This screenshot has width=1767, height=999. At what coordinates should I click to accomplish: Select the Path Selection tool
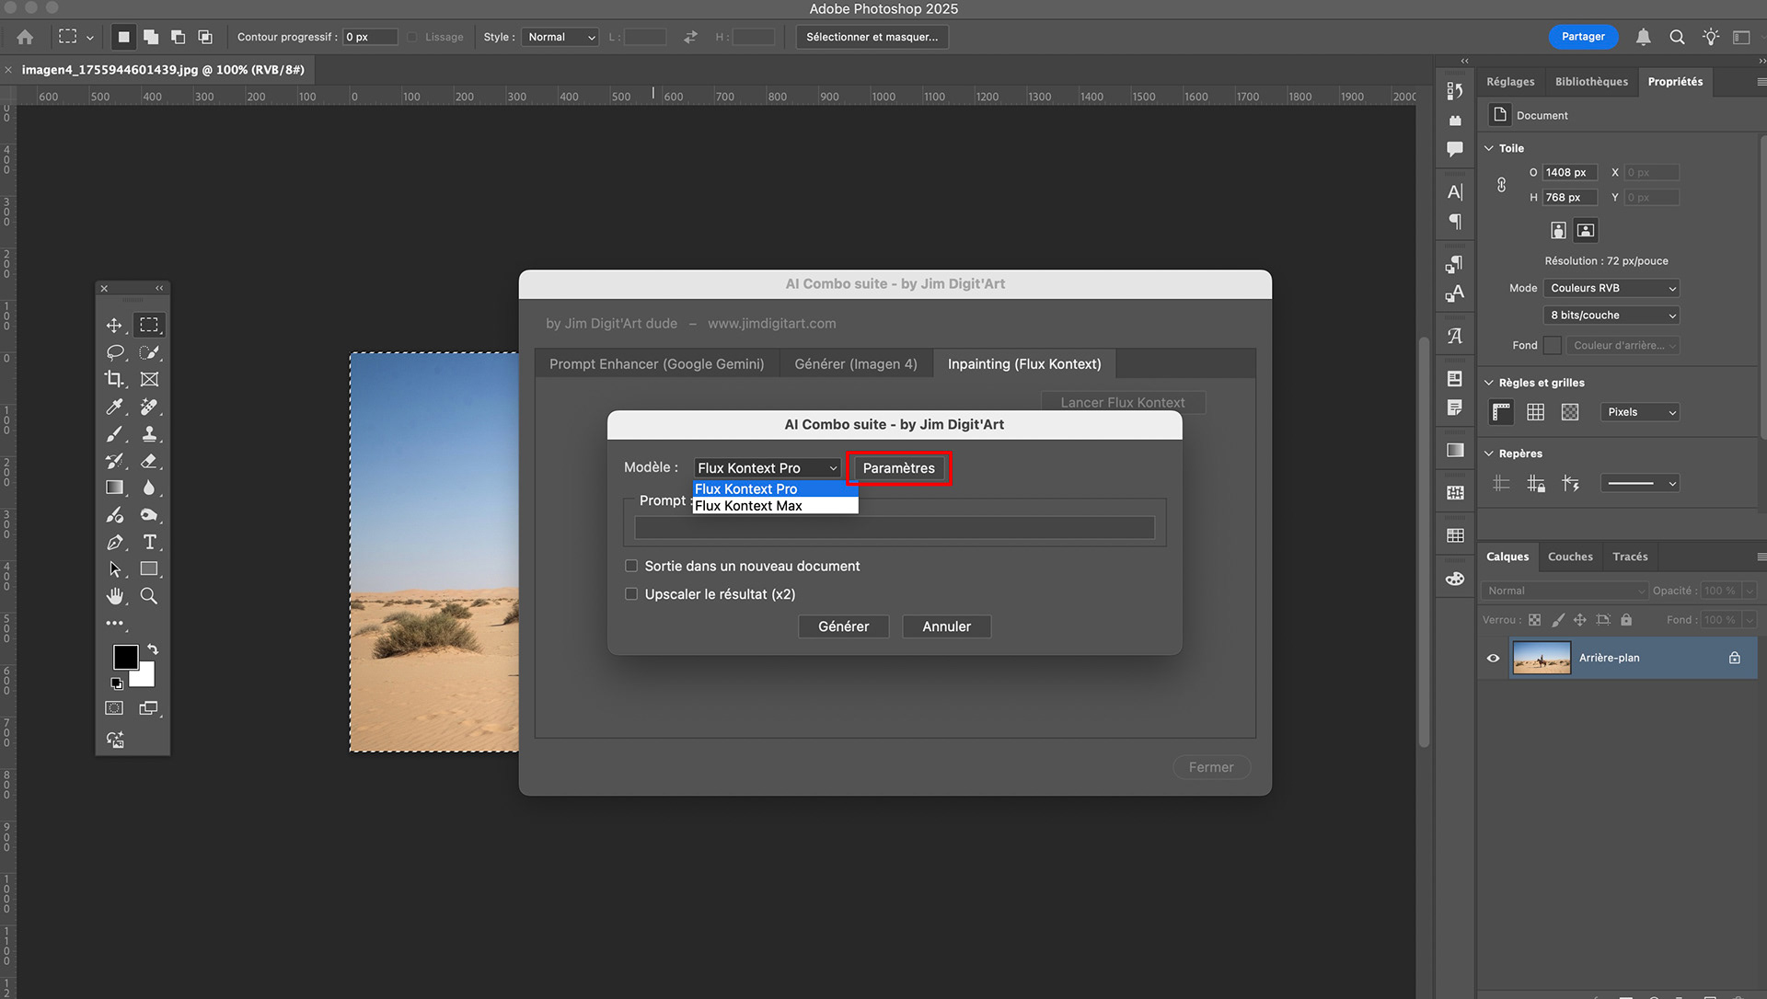114,569
